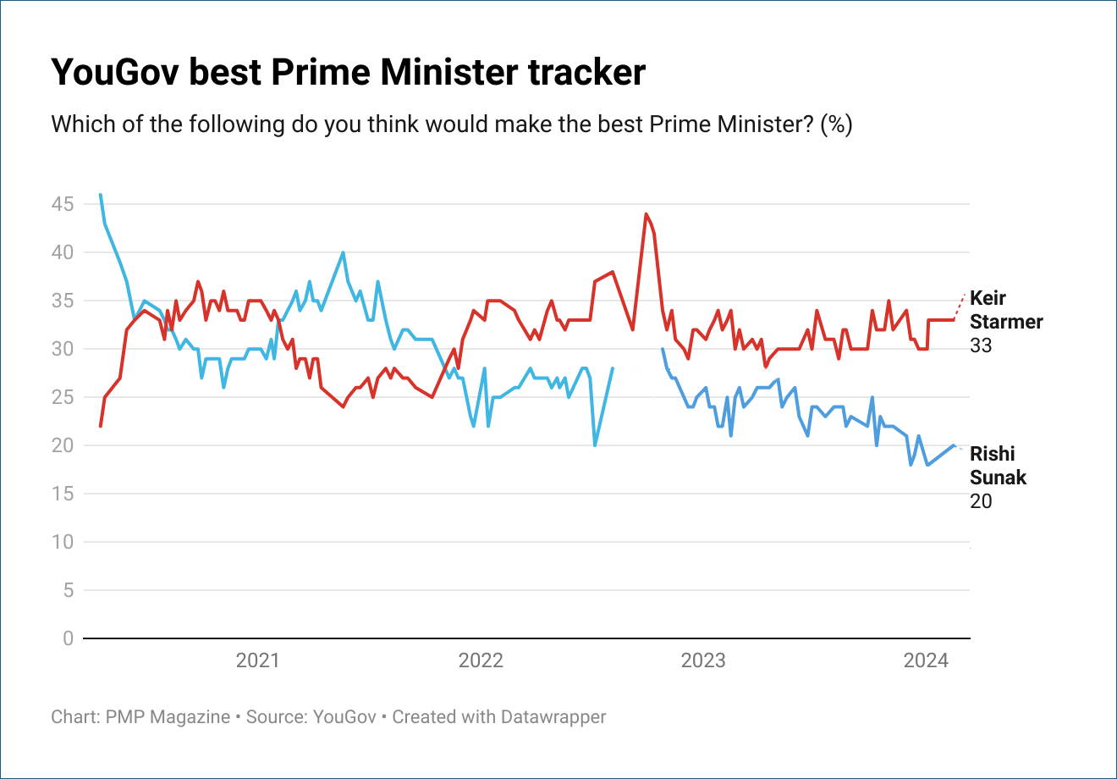Image resolution: width=1117 pixels, height=779 pixels.
Task: Click the Source: YouGov credit text
Action: [x=311, y=717]
